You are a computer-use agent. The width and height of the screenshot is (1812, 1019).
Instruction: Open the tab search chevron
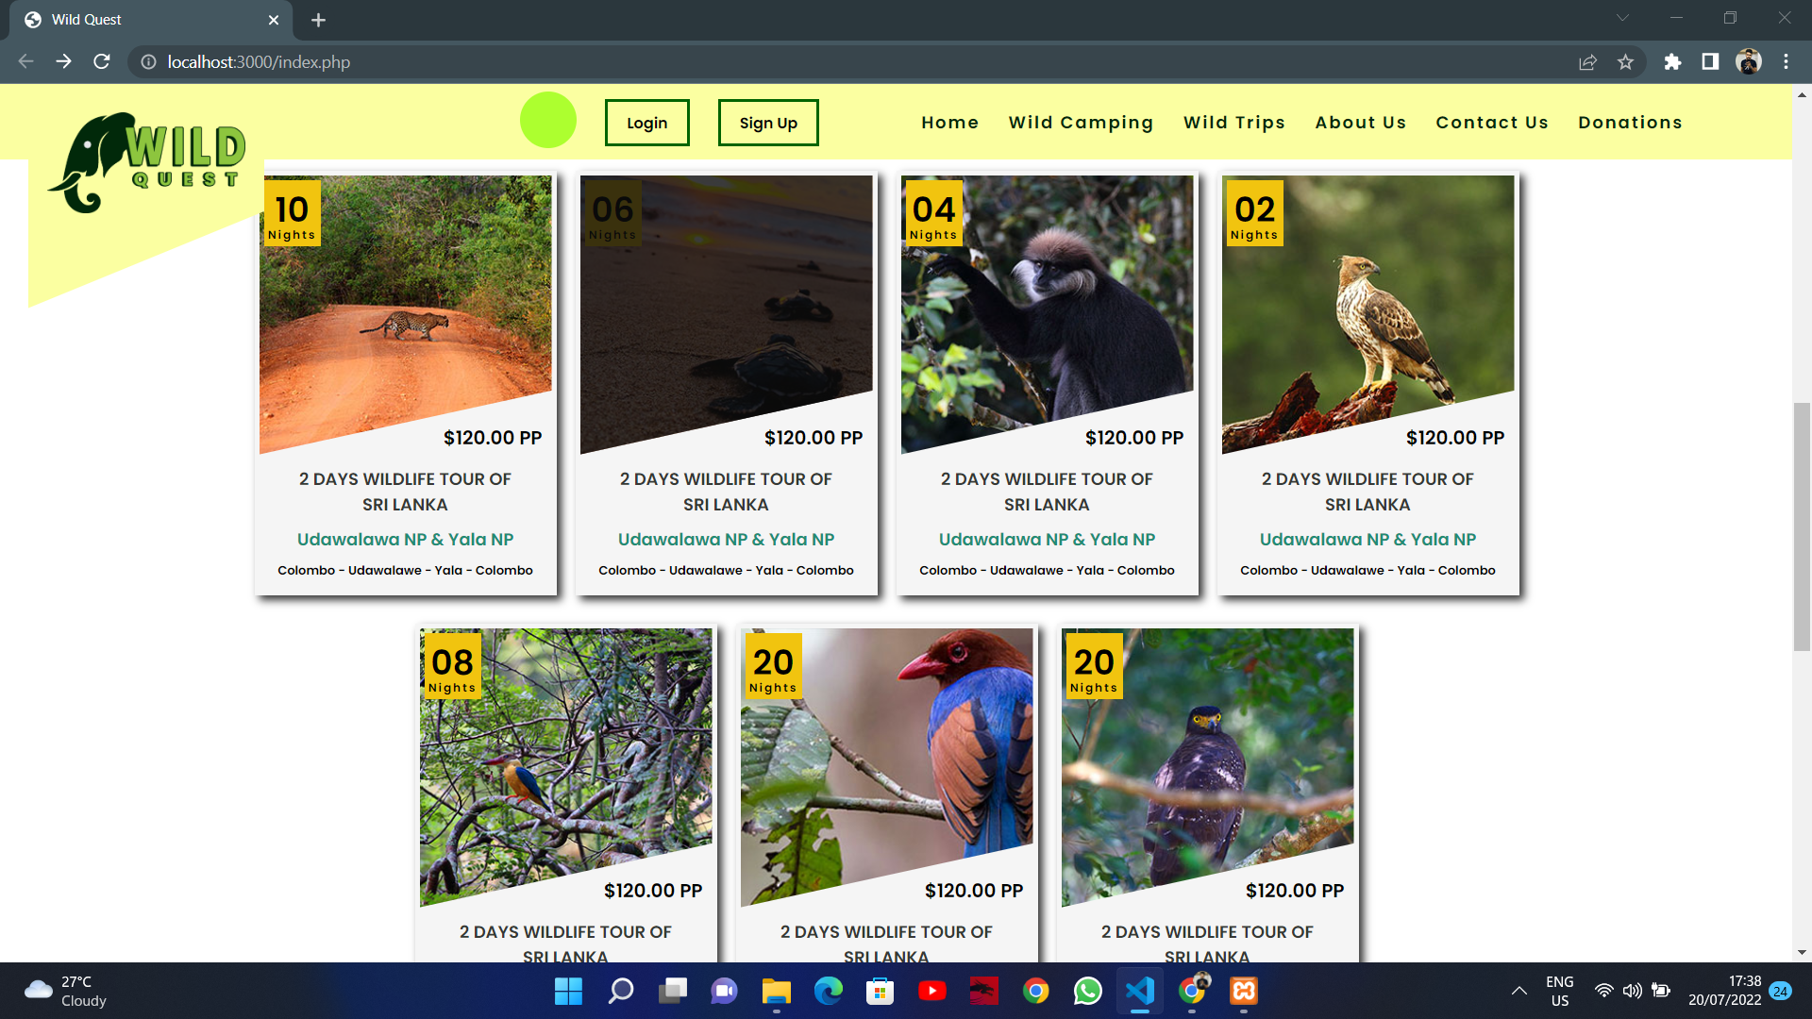pyautogui.click(x=1621, y=17)
